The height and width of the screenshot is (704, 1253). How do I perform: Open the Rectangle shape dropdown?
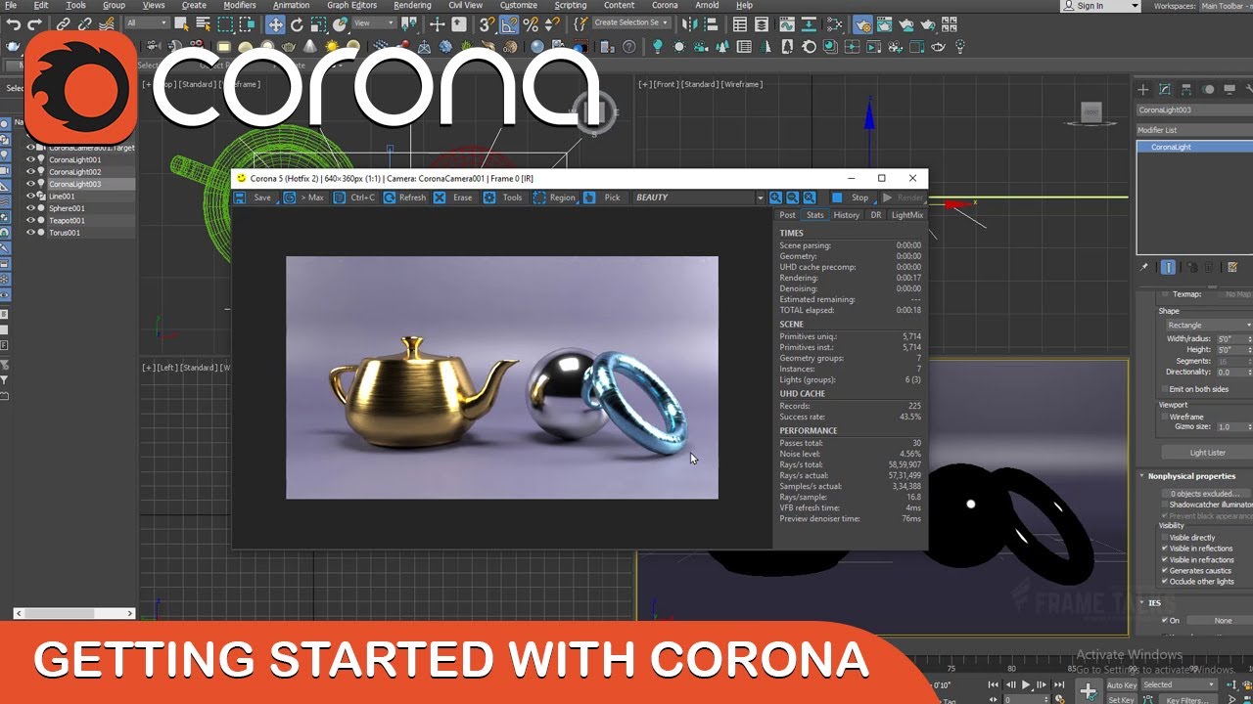(x=1207, y=326)
